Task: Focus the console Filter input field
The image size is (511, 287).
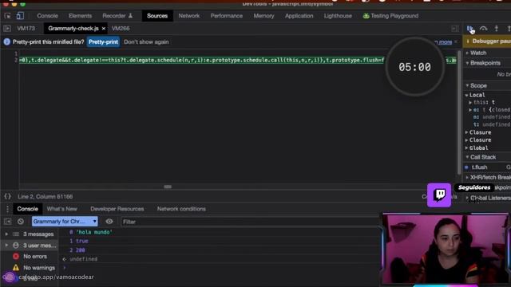Action: pyautogui.click(x=249, y=222)
